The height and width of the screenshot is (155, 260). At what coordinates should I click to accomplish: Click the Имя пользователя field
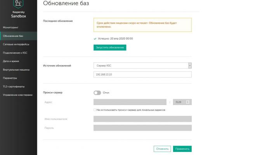pos(142,119)
